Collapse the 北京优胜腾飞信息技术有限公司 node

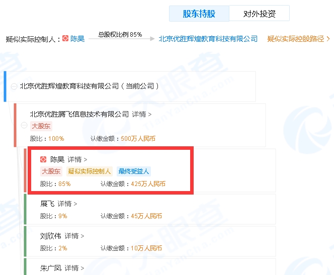point(24,125)
